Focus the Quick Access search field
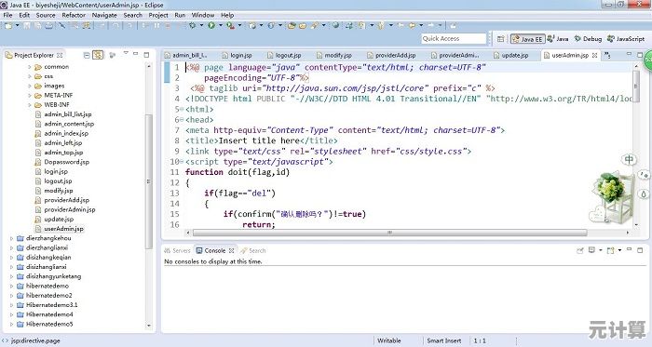Viewport: 652px width, 347px height. tap(454, 38)
